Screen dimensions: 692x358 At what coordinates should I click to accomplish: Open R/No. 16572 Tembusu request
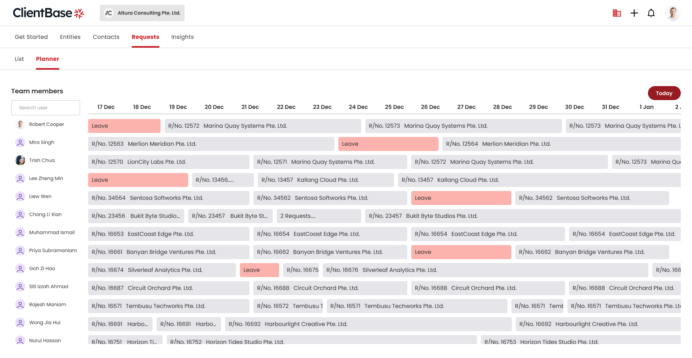[288, 306]
